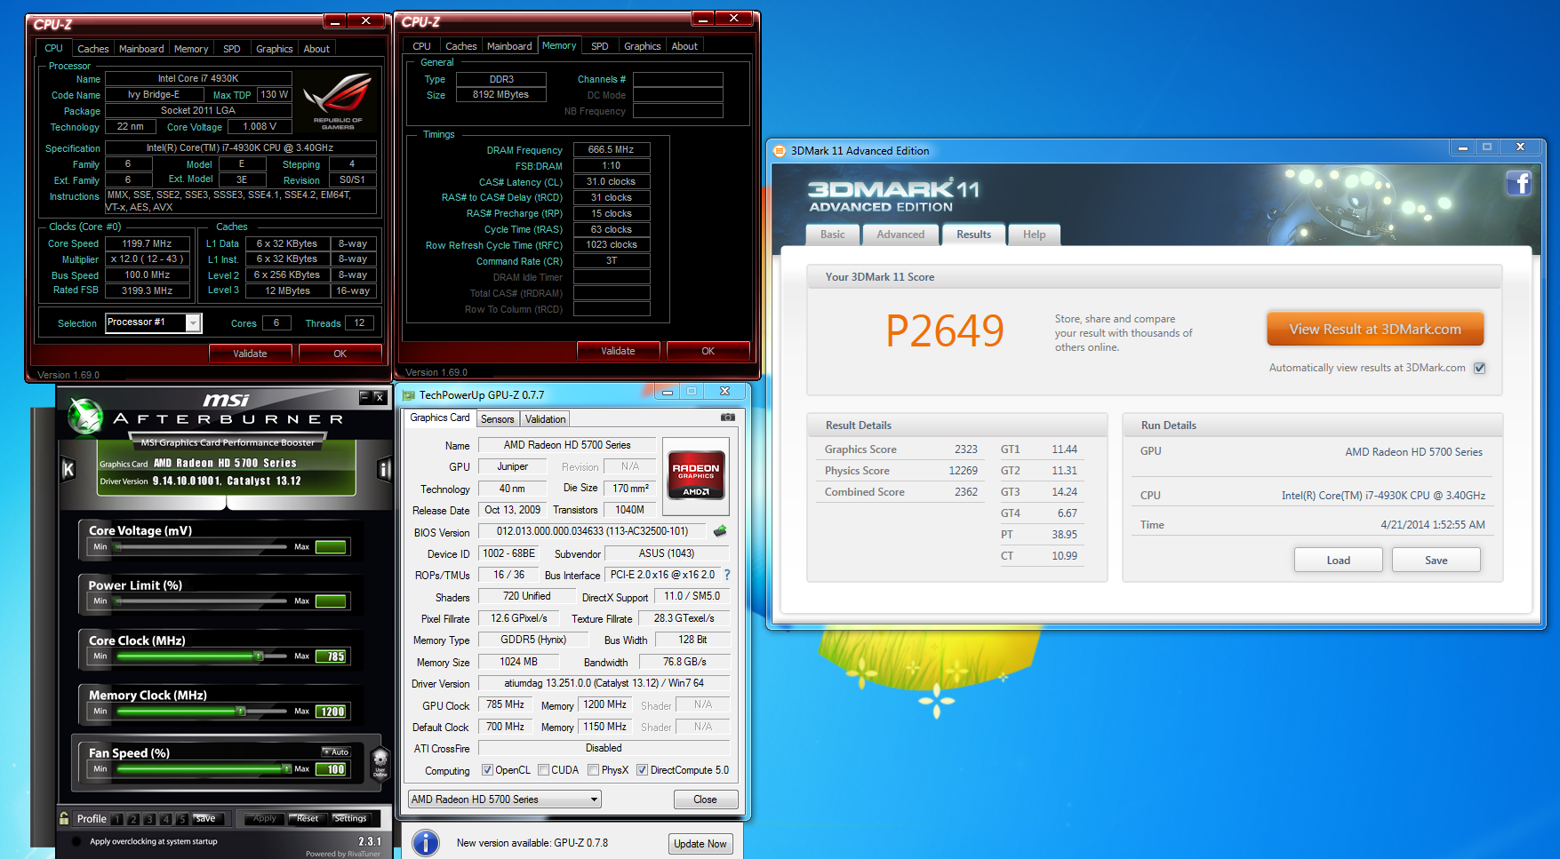Click the ROG Republic of Gamers logo
Screen dimensions: 1560x859
tap(338, 101)
